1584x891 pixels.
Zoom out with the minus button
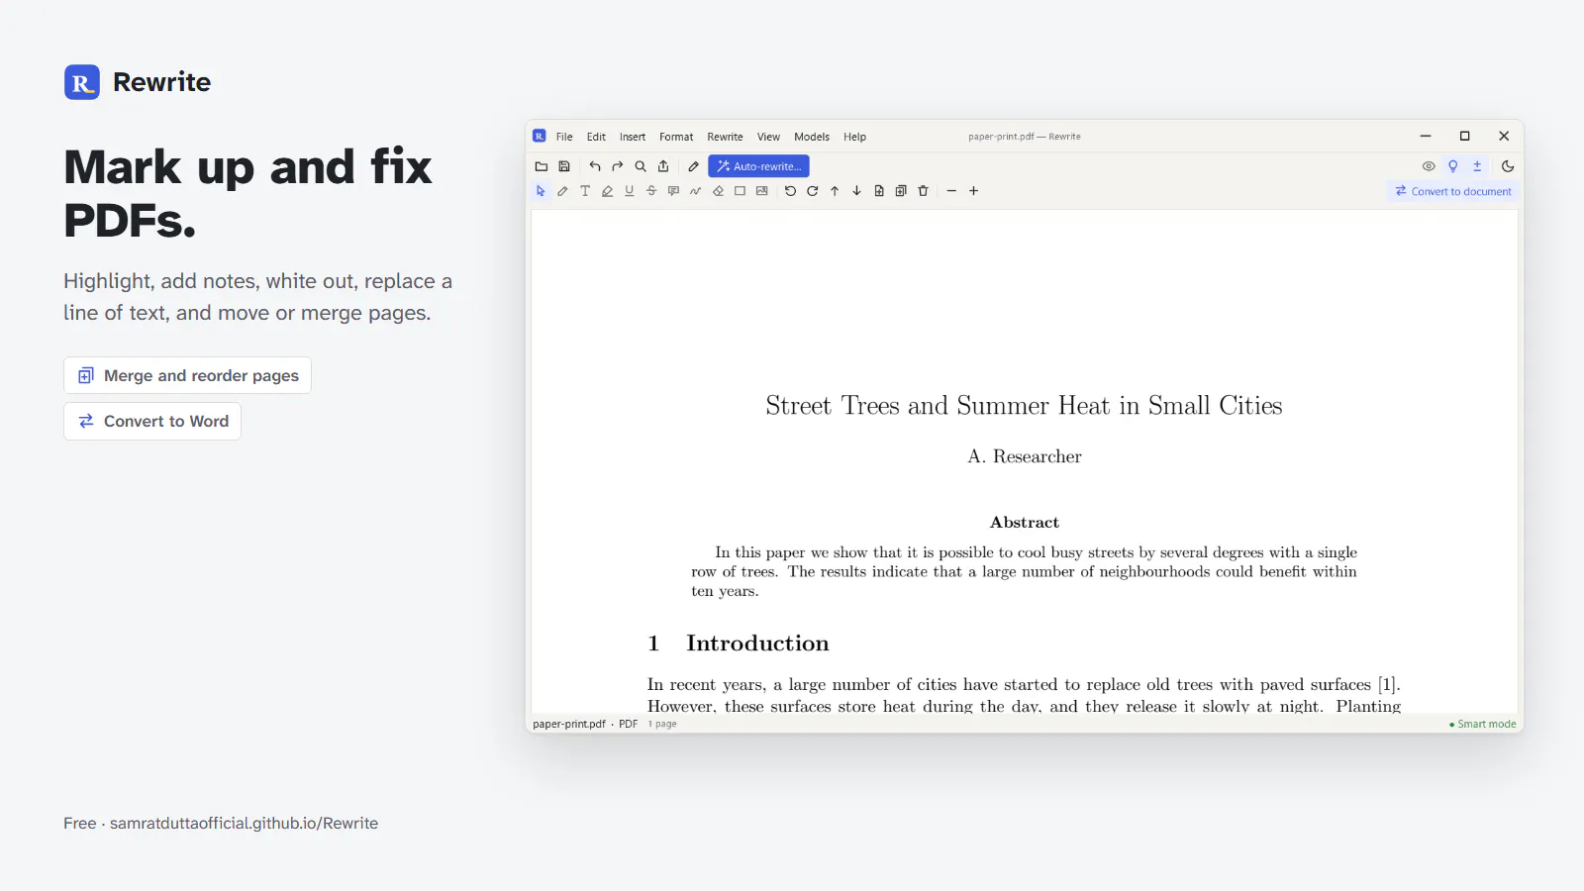pyautogui.click(x=951, y=191)
